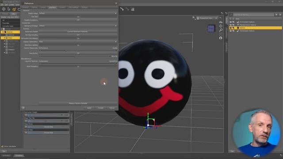Click the Apply button in Preferences

tap(89, 108)
